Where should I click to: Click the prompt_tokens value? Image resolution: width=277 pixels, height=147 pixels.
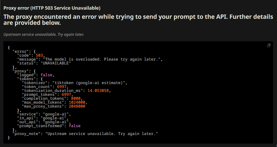pos(66,95)
